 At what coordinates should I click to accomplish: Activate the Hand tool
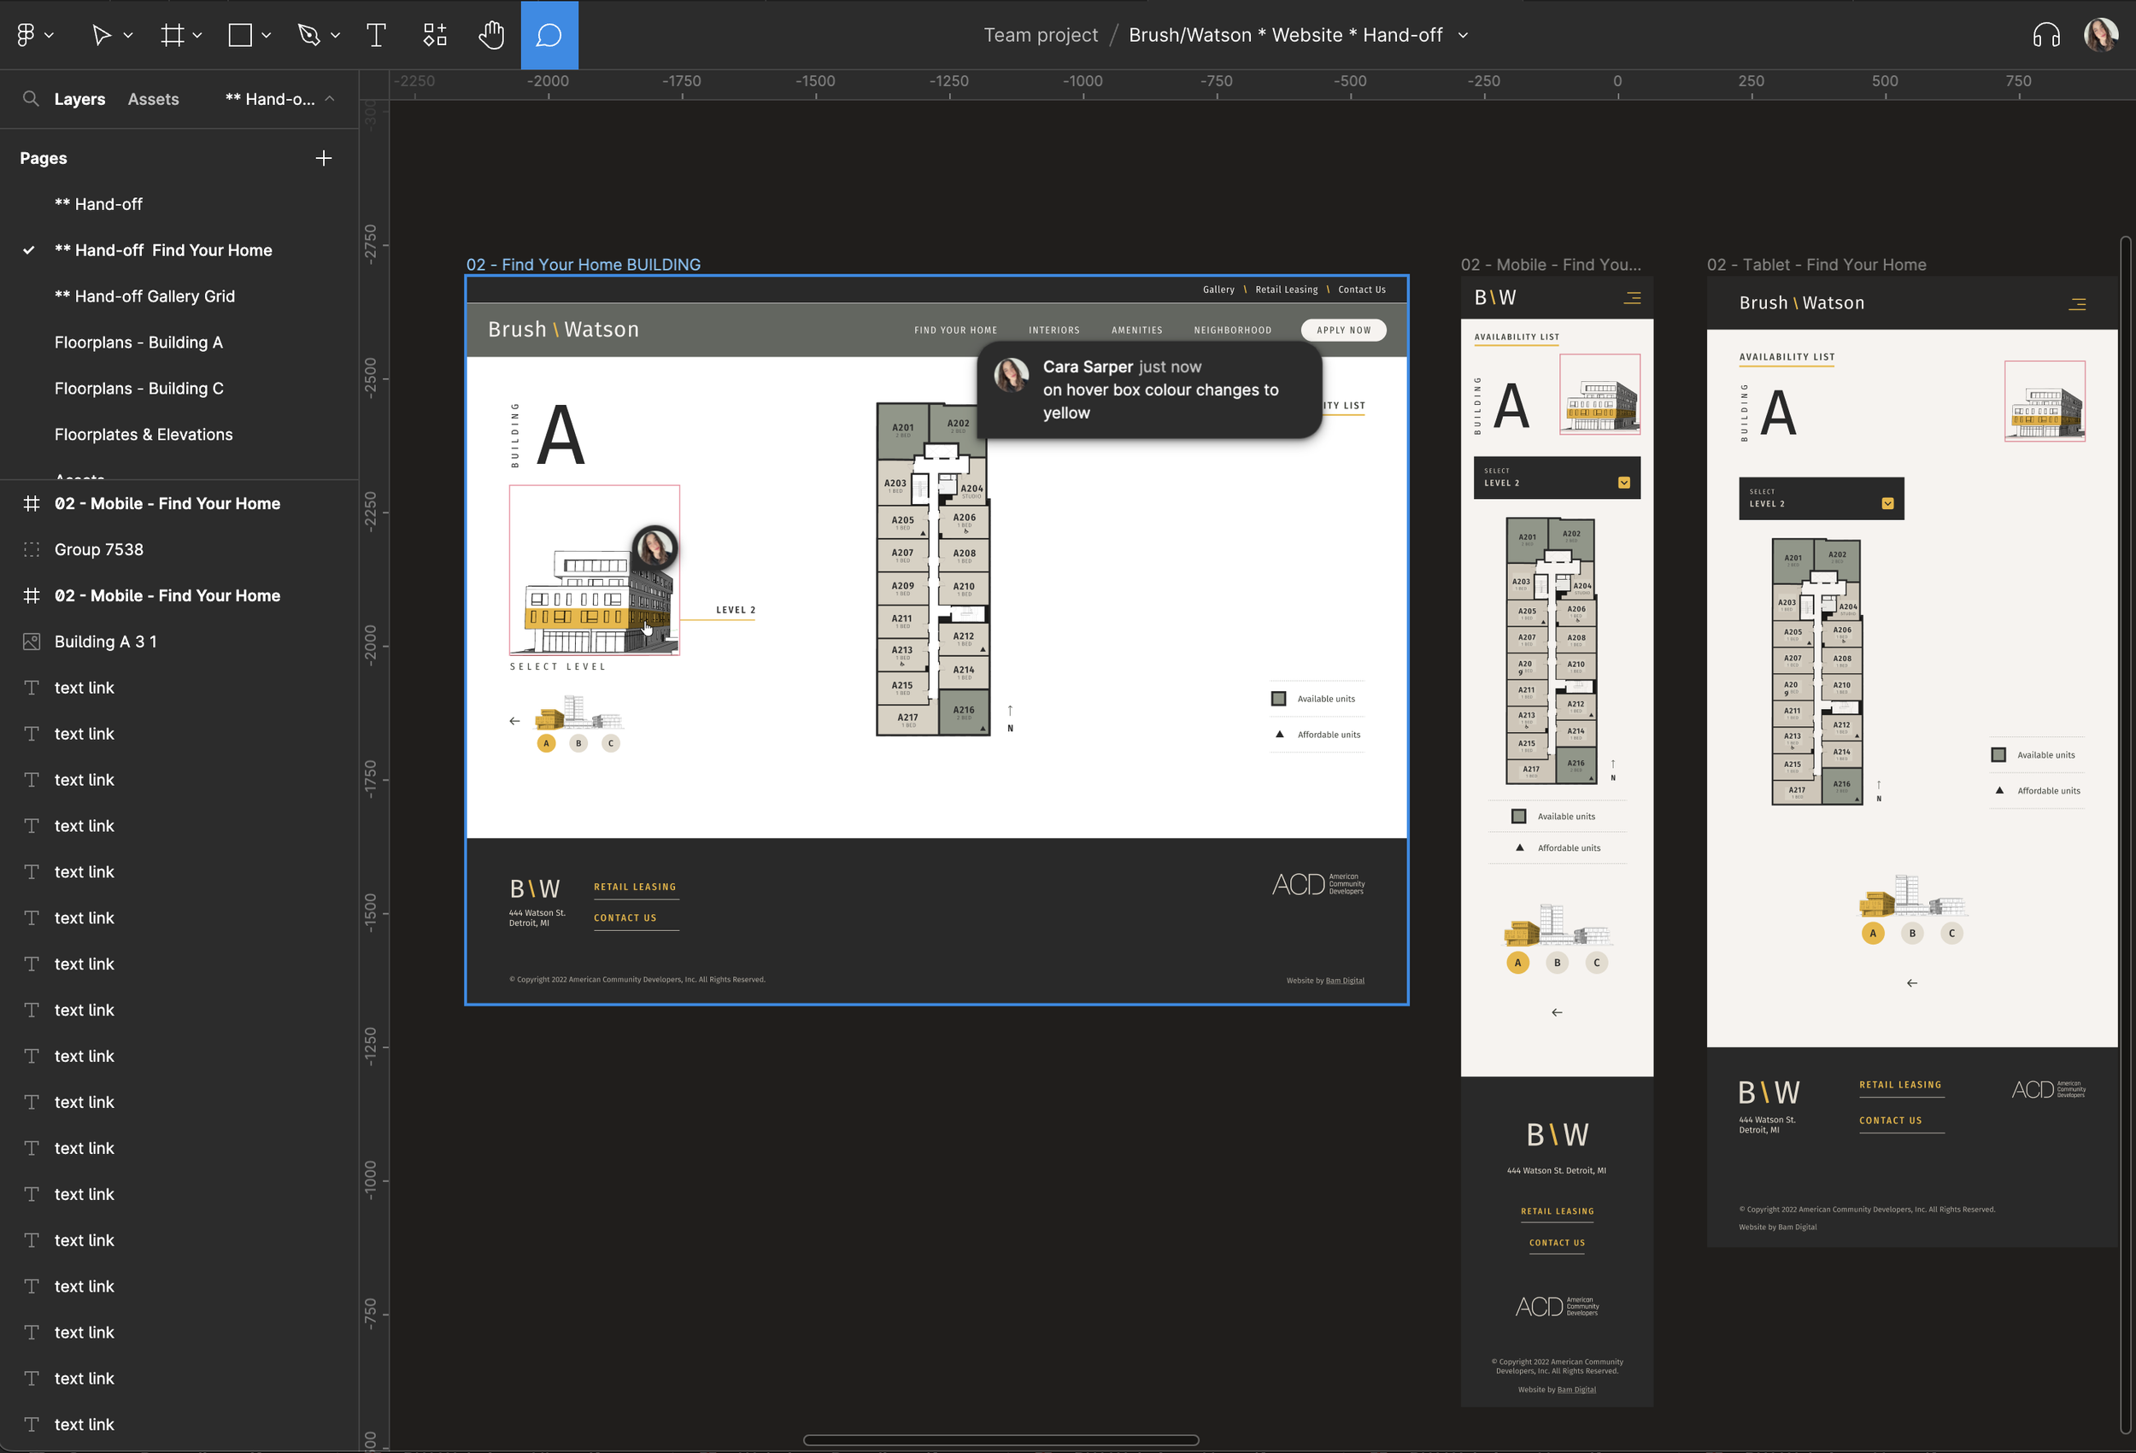(x=492, y=35)
